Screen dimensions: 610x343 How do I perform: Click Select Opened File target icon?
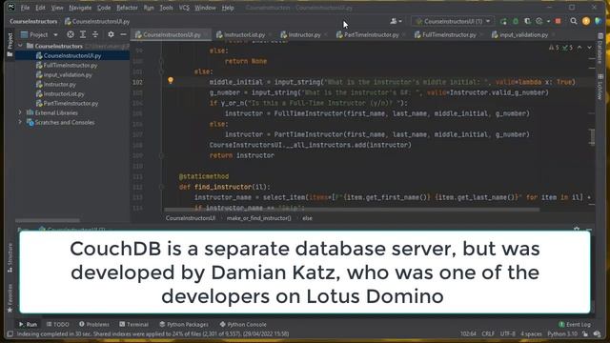(x=71, y=34)
